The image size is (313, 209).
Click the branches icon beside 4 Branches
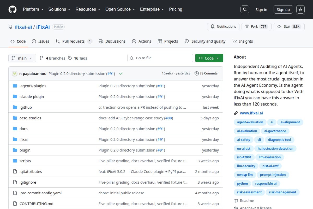(42, 58)
